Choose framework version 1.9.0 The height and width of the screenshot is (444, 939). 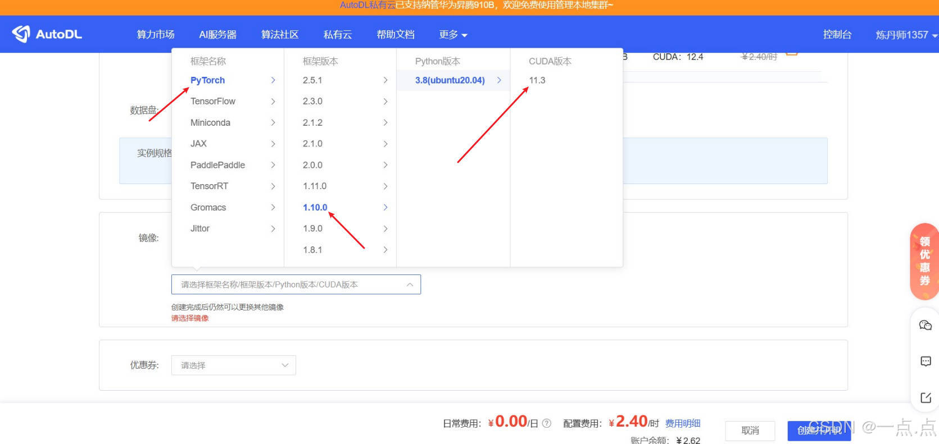(x=341, y=228)
